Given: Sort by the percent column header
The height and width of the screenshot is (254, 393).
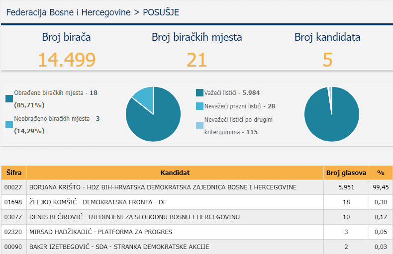Looking at the screenshot, I should click(381, 172).
